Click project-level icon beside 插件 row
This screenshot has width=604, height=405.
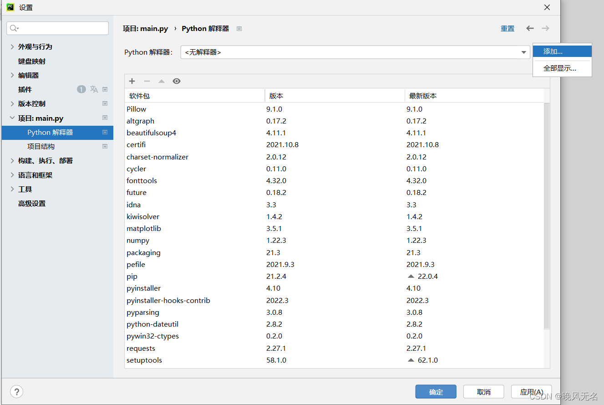(x=105, y=89)
